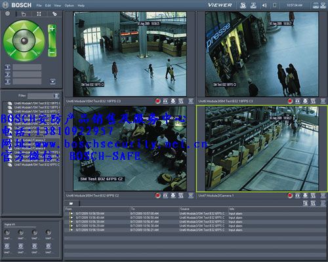Maximize the bottom-left camera pane

[x=191, y=195]
